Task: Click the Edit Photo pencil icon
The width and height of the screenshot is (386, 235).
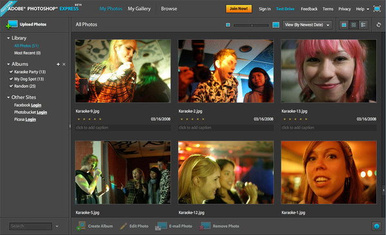Action: pos(124,226)
